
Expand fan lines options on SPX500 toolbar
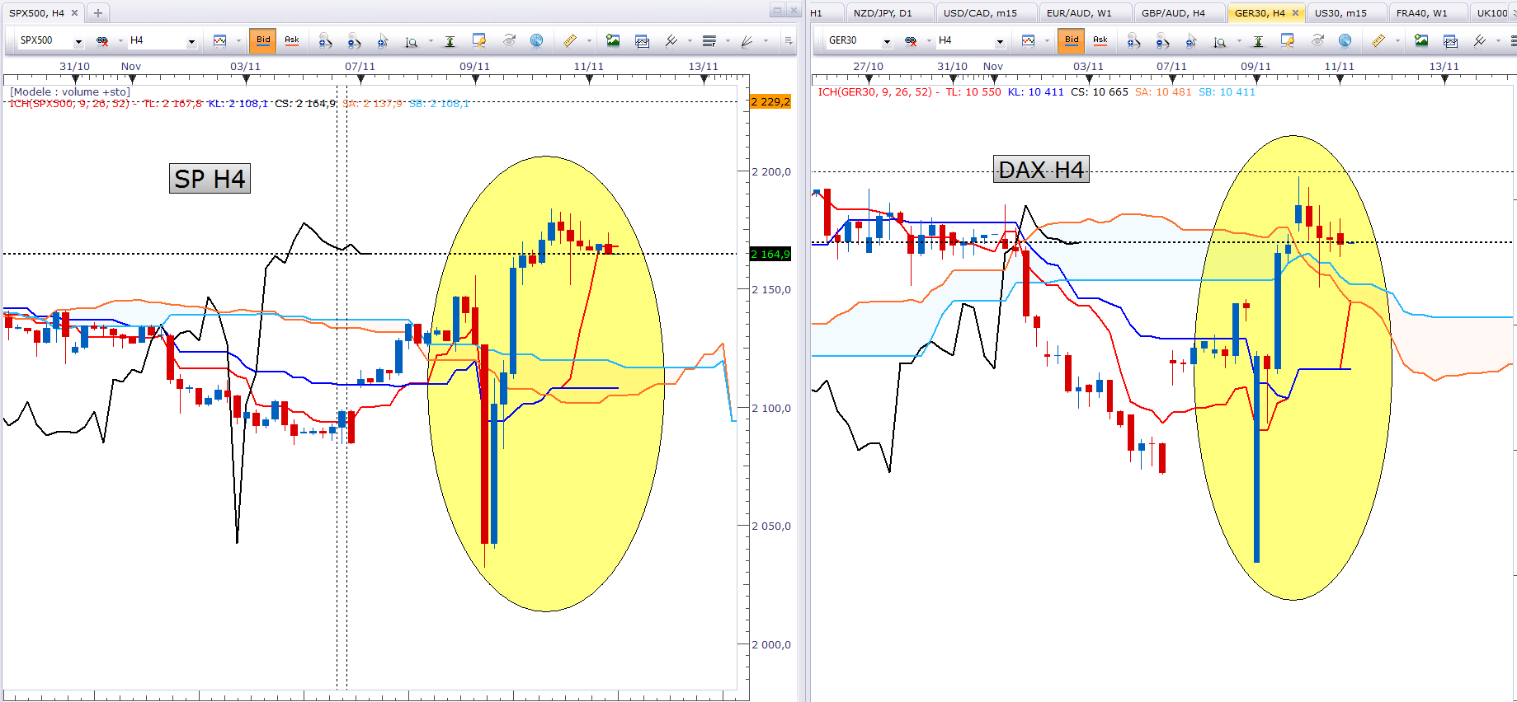click(766, 40)
